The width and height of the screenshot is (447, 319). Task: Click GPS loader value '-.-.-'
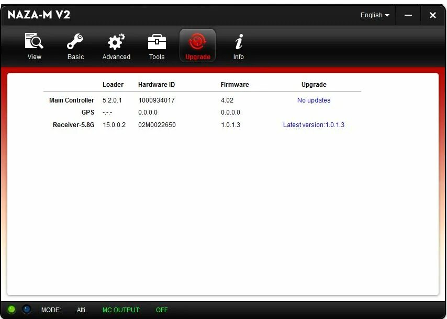tap(107, 112)
